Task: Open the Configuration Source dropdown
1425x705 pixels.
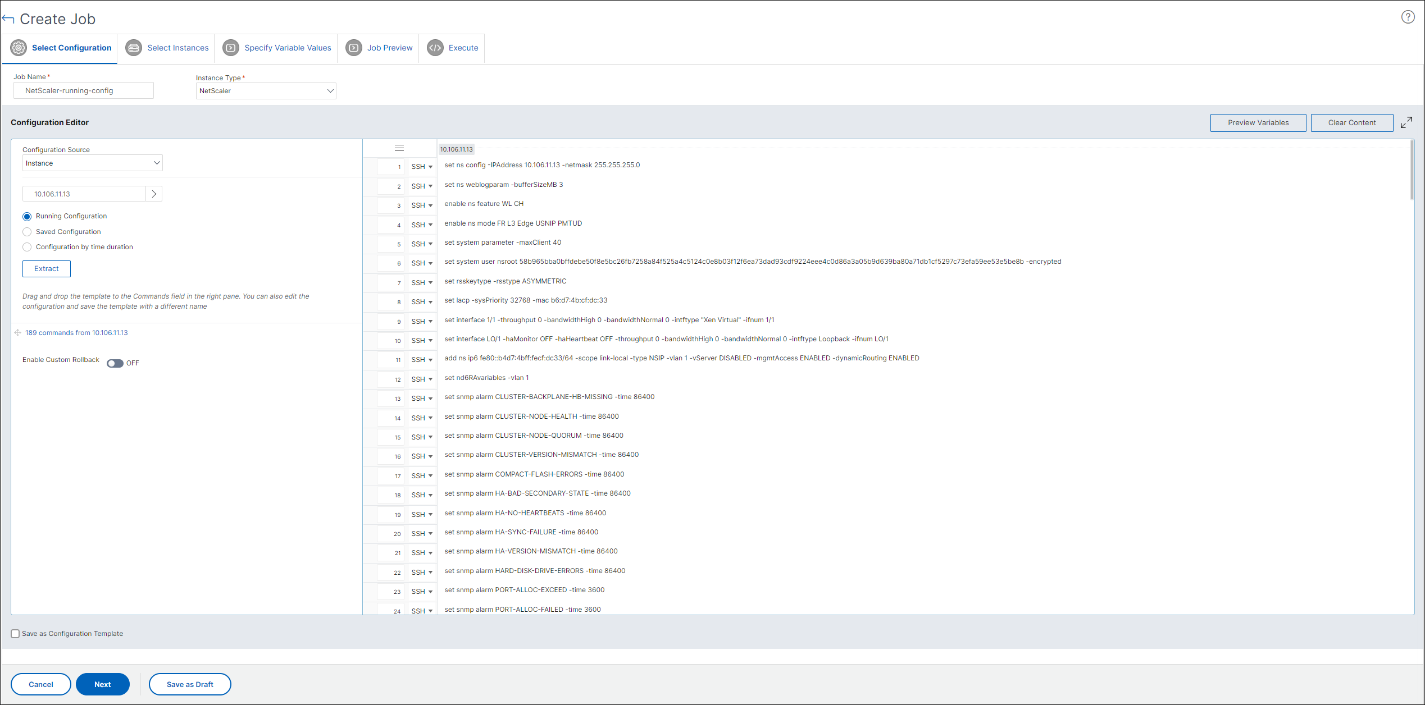Action: (93, 163)
